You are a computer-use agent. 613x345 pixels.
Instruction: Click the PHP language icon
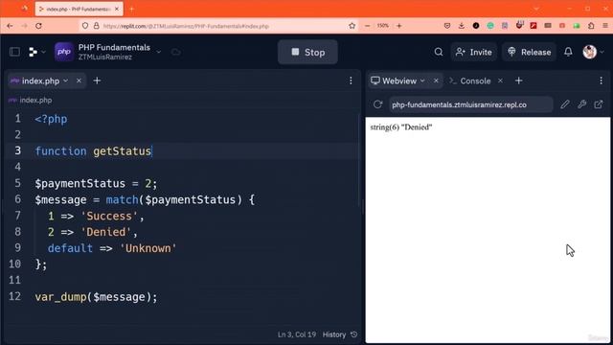64,52
